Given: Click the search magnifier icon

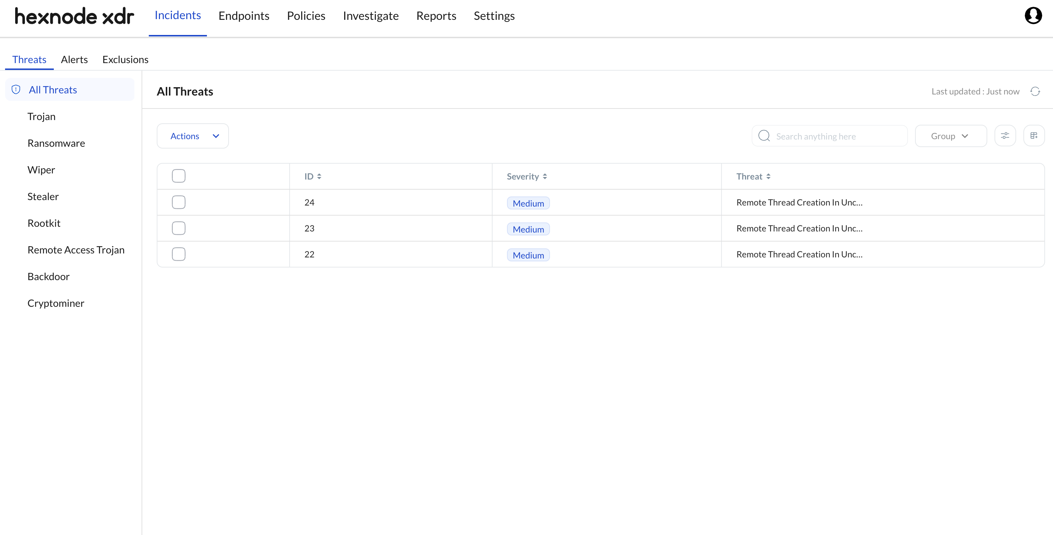Looking at the screenshot, I should [x=764, y=136].
